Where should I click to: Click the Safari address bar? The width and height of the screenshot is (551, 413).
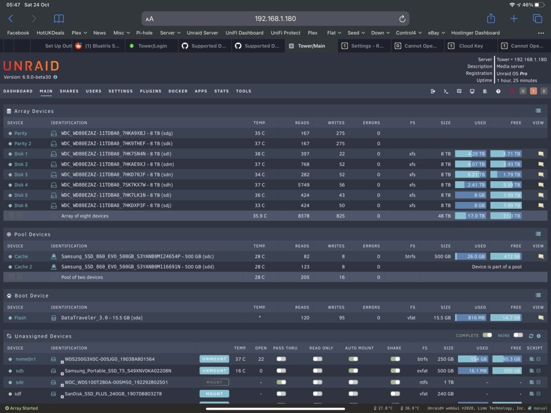pyautogui.click(x=275, y=19)
